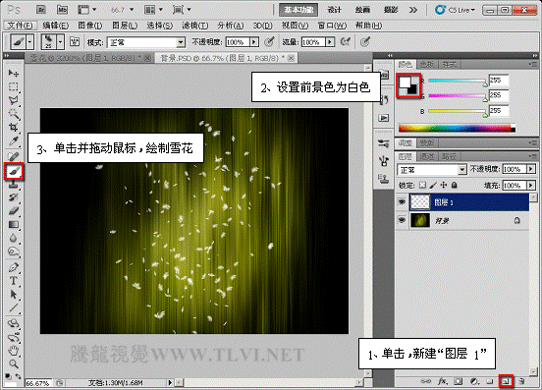
Task: Select the Eraser tool
Action: tap(14, 211)
